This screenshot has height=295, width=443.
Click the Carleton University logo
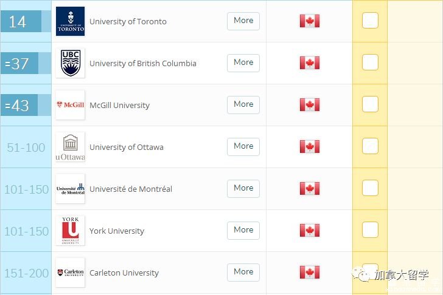70,273
